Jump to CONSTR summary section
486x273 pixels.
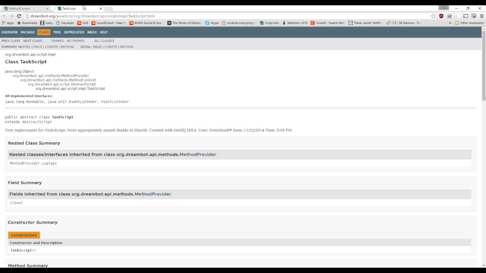[51, 47]
